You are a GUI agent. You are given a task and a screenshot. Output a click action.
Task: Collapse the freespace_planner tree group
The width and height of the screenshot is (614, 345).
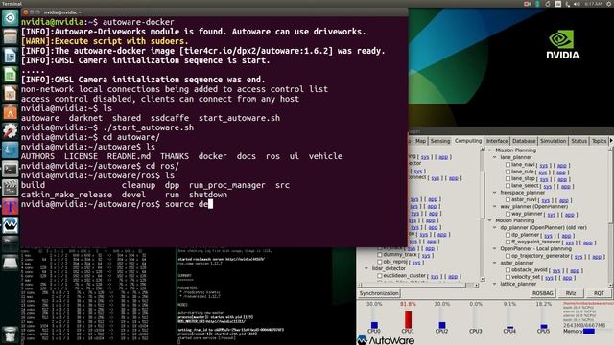click(x=495, y=193)
